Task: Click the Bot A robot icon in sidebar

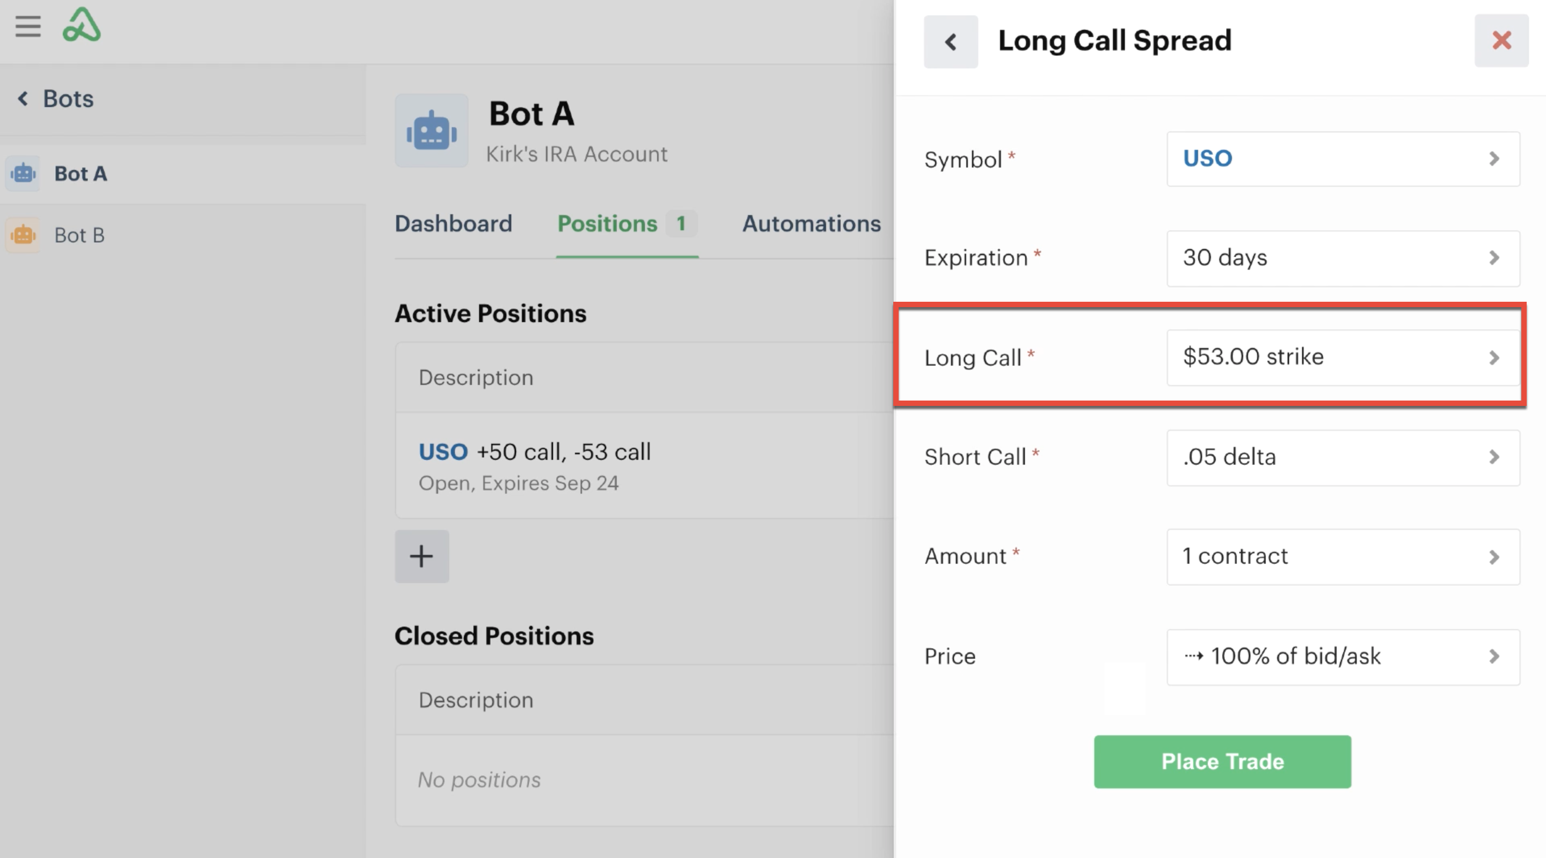Action: [24, 173]
